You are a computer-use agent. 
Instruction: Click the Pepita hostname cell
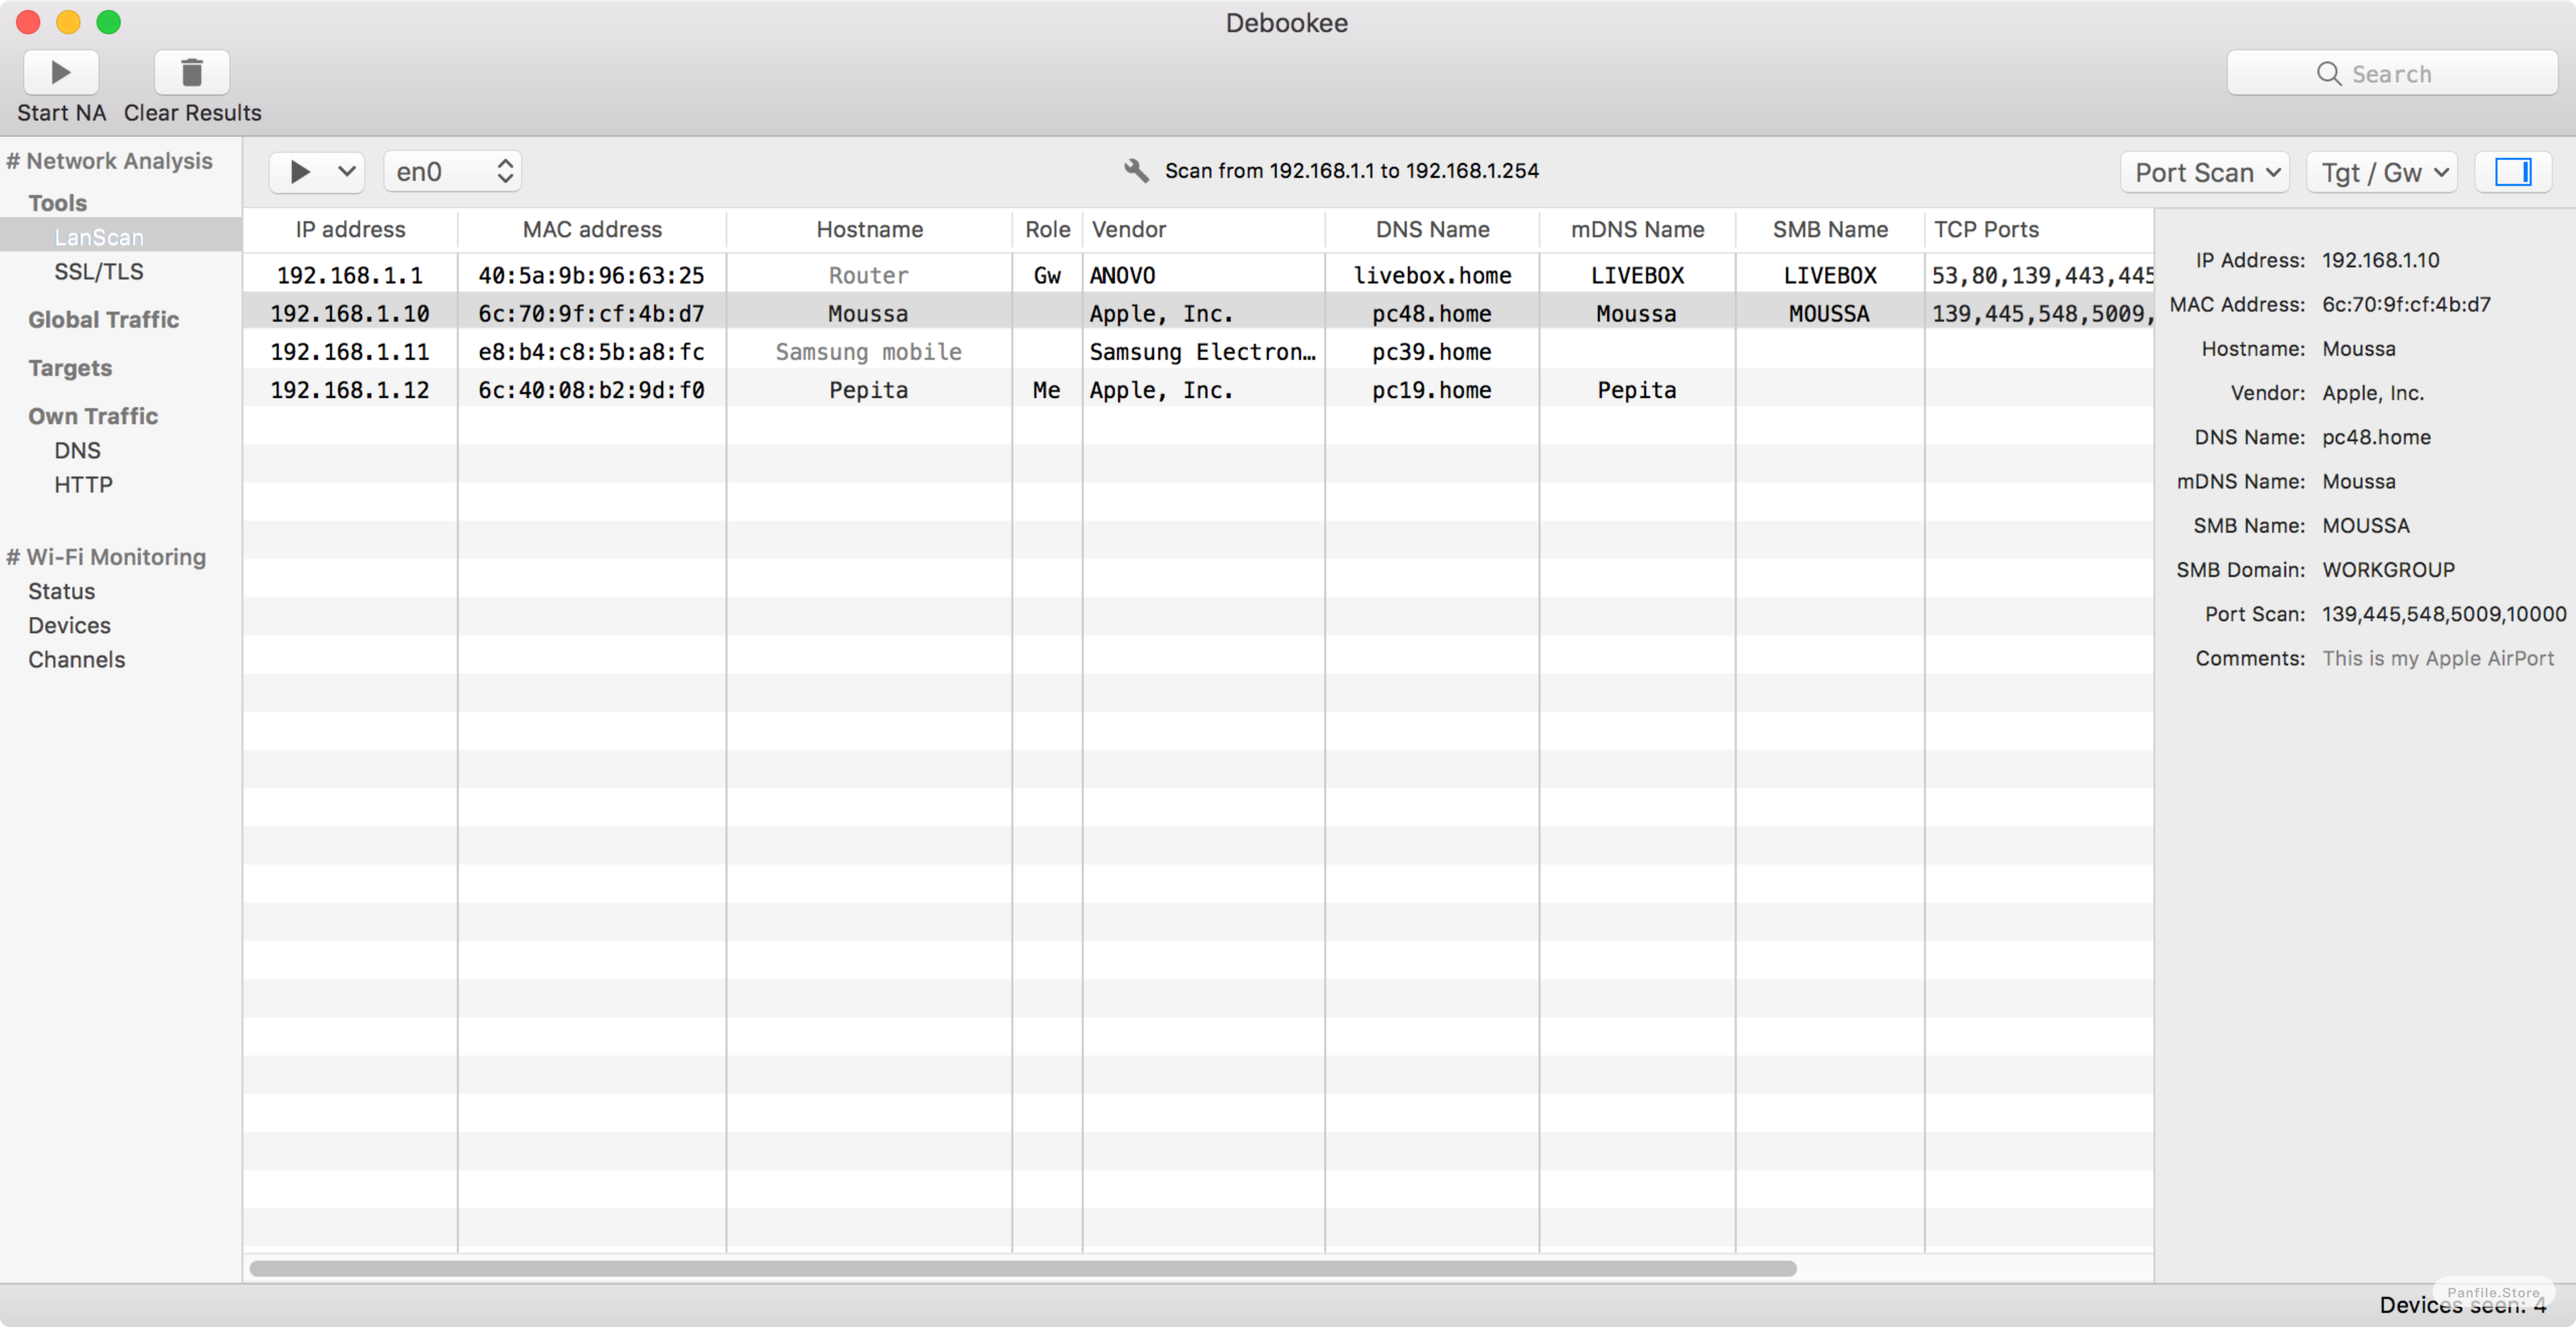coord(868,390)
